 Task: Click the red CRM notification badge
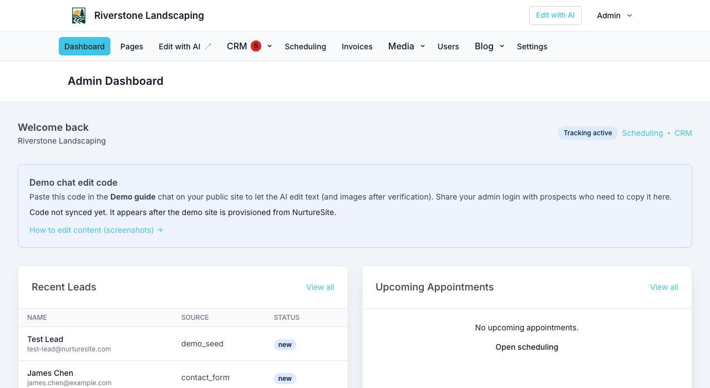(x=256, y=46)
